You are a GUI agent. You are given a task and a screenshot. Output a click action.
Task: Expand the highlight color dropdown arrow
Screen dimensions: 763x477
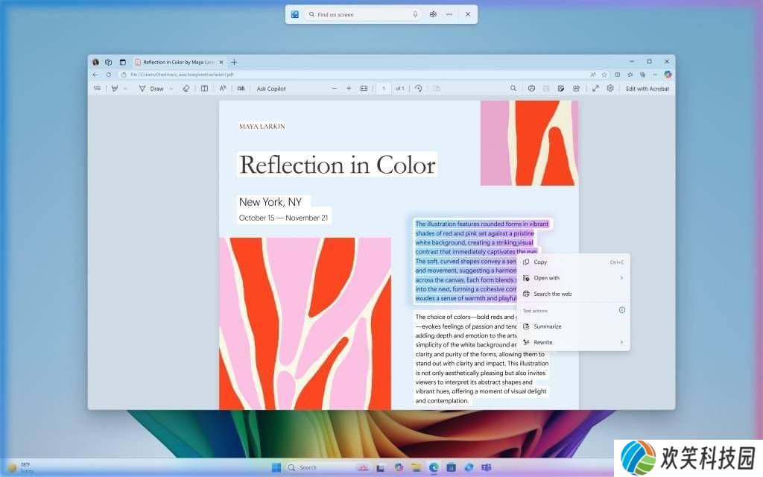[x=125, y=89]
